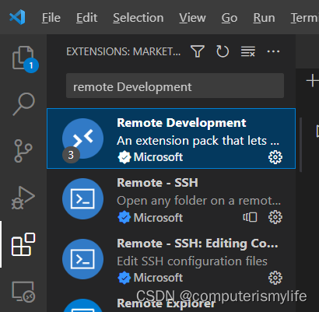Filter extensions with the funnel icon
This screenshot has height=312, width=319.
click(198, 51)
